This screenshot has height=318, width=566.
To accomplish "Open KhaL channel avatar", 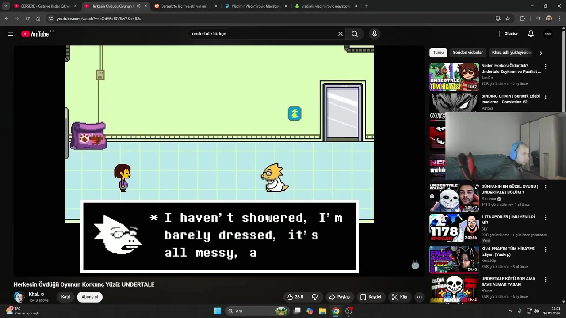I will 19,297.
